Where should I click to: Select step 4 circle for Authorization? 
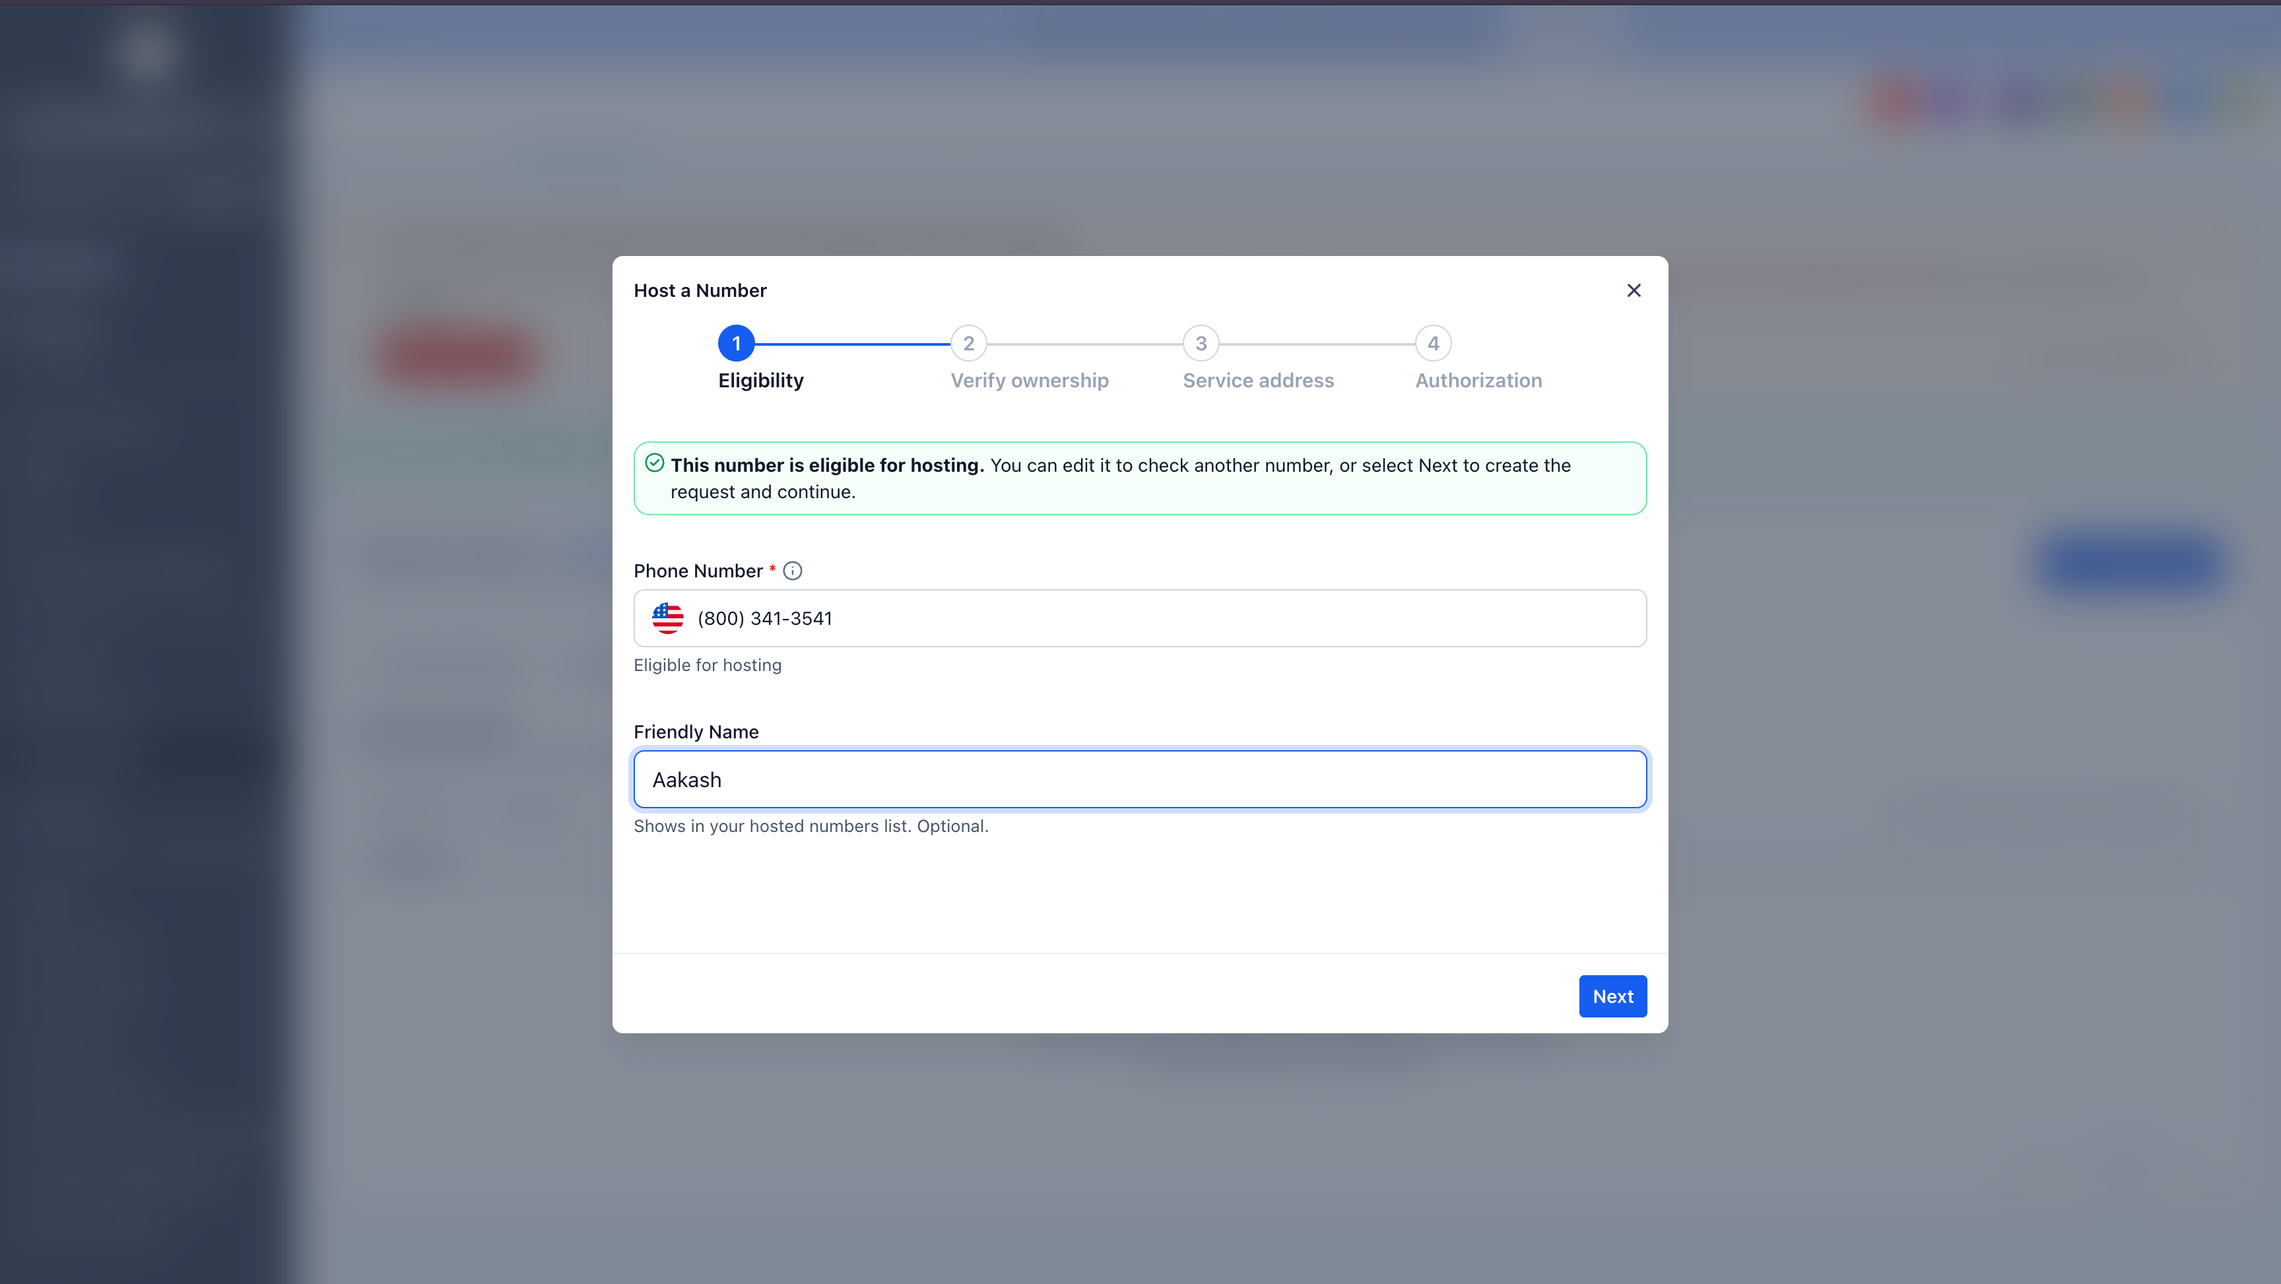coord(1433,344)
